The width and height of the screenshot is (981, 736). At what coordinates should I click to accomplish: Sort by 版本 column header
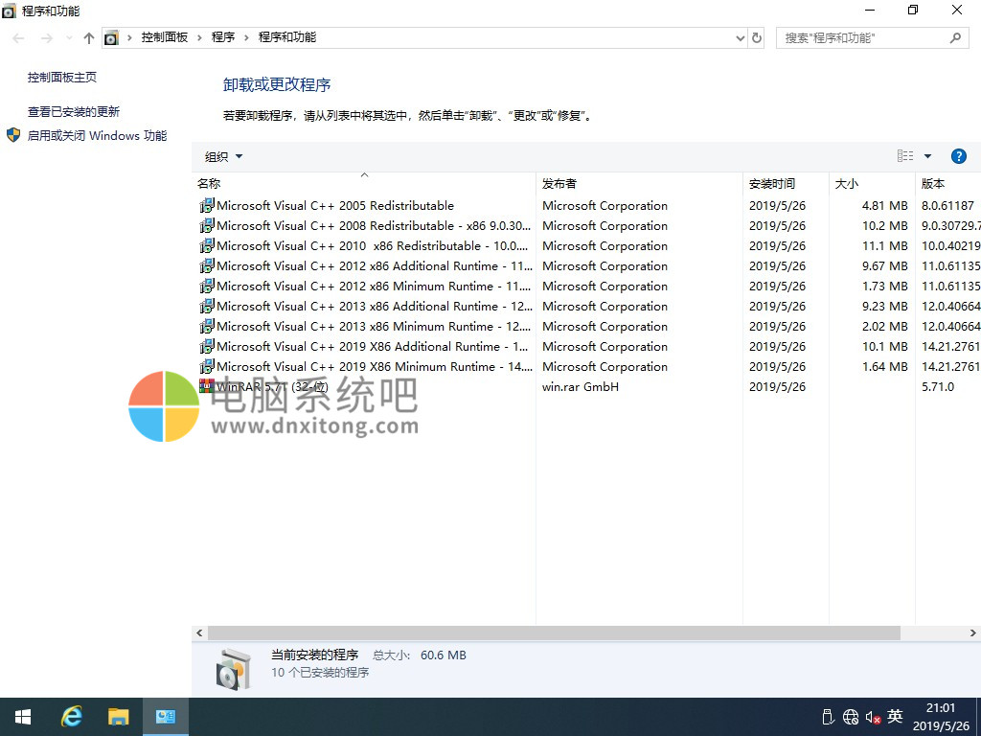[x=947, y=183]
